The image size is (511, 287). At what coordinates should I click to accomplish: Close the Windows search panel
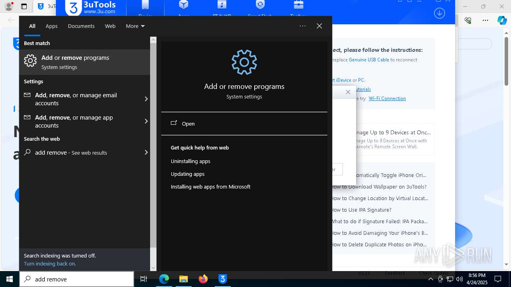coord(319,26)
